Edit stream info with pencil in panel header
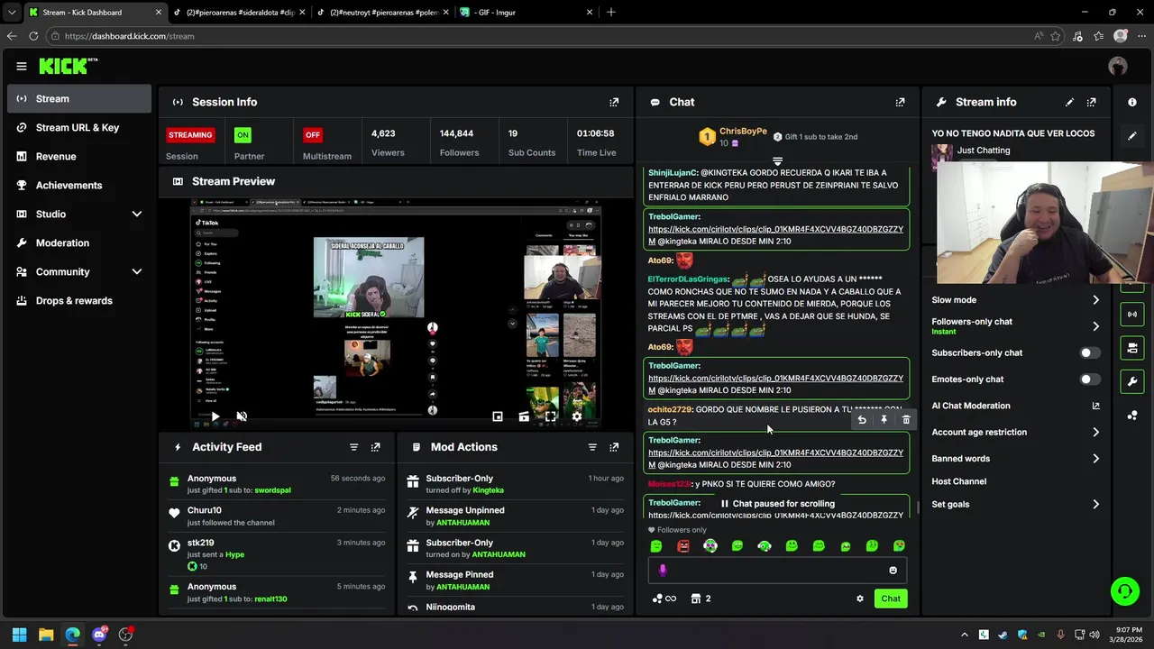The image size is (1154, 649). pos(1069,102)
